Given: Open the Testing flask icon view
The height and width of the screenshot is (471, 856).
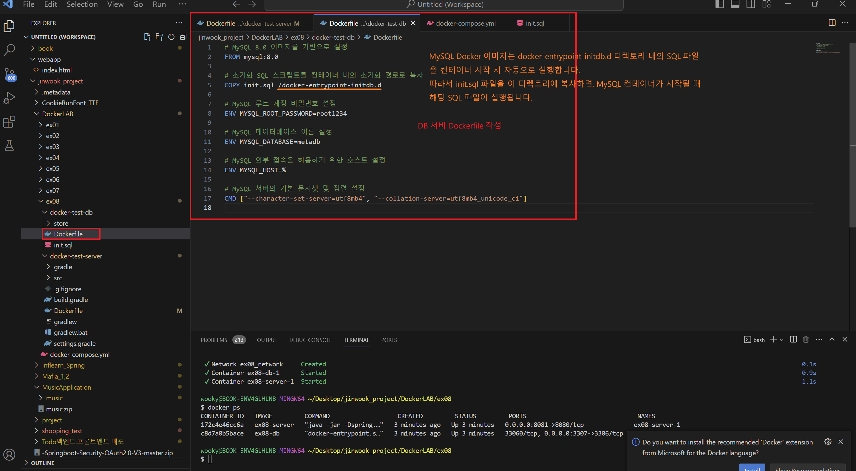Looking at the screenshot, I should pyautogui.click(x=9, y=145).
